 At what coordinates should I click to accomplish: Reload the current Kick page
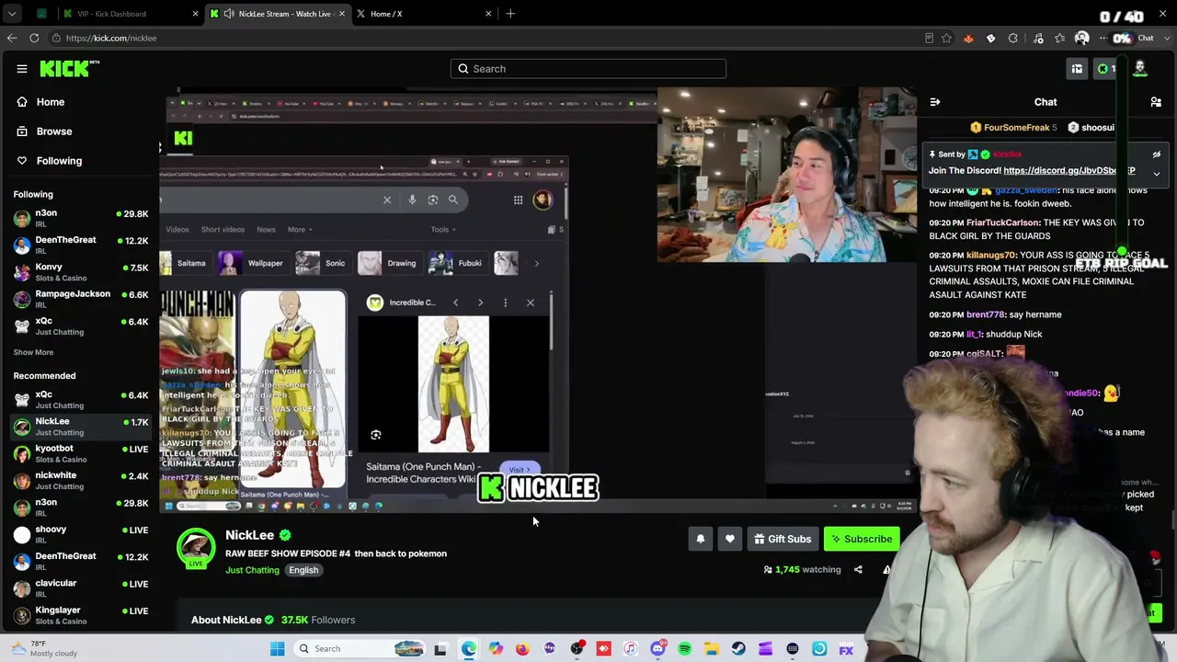coord(34,38)
